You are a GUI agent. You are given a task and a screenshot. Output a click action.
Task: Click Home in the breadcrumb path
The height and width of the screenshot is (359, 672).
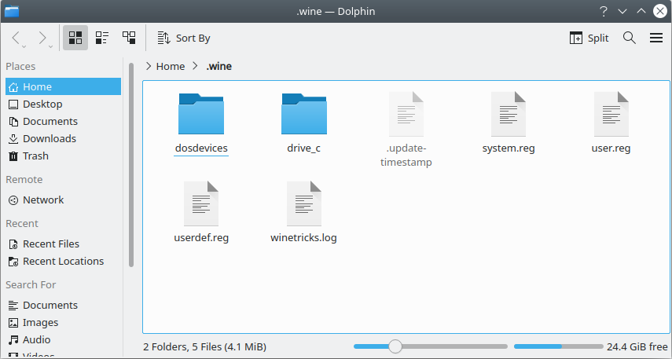coord(170,67)
